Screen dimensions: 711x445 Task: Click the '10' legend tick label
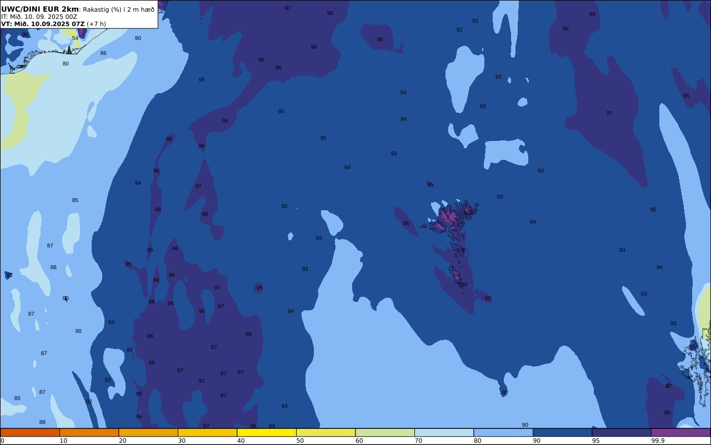pyautogui.click(x=63, y=441)
